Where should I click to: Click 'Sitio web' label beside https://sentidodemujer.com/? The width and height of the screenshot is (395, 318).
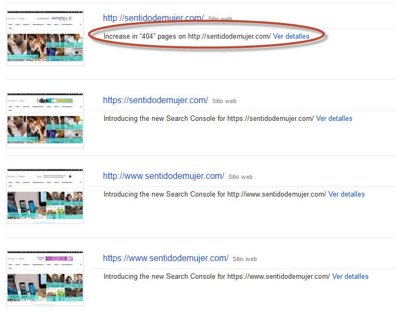tap(224, 101)
